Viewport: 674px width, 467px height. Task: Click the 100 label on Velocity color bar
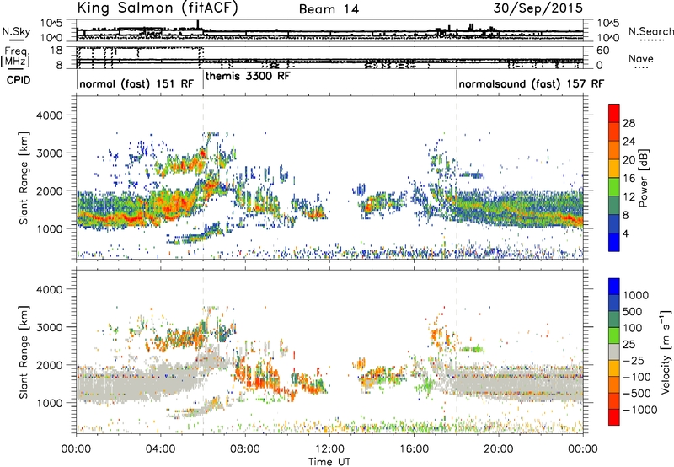click(x=633, y=328)
